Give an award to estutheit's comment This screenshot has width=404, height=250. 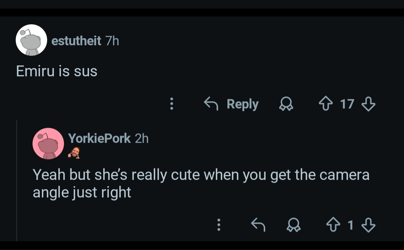tap(286, 104)
